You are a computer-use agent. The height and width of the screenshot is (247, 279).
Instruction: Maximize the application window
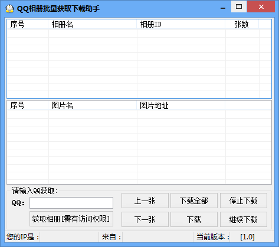click(x=239, y=6)
